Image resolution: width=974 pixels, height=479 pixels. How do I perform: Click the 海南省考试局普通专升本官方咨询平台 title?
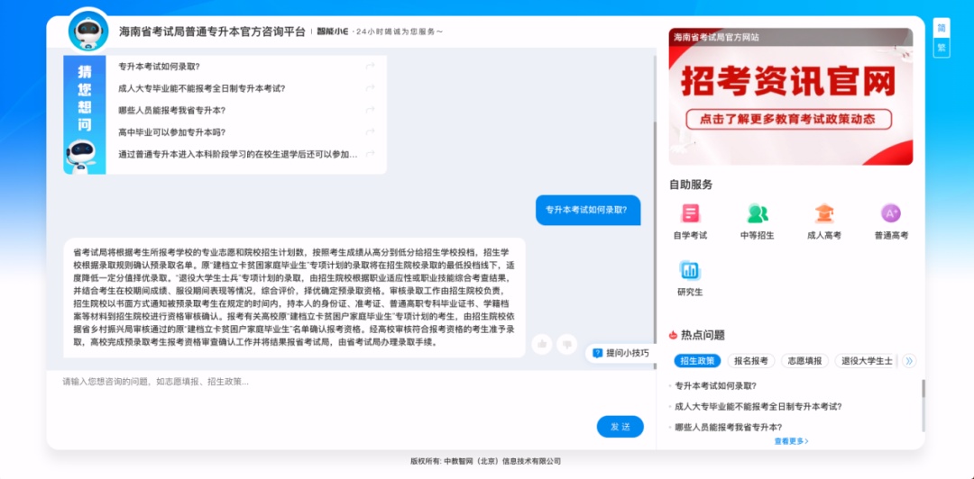pos(213,32)
